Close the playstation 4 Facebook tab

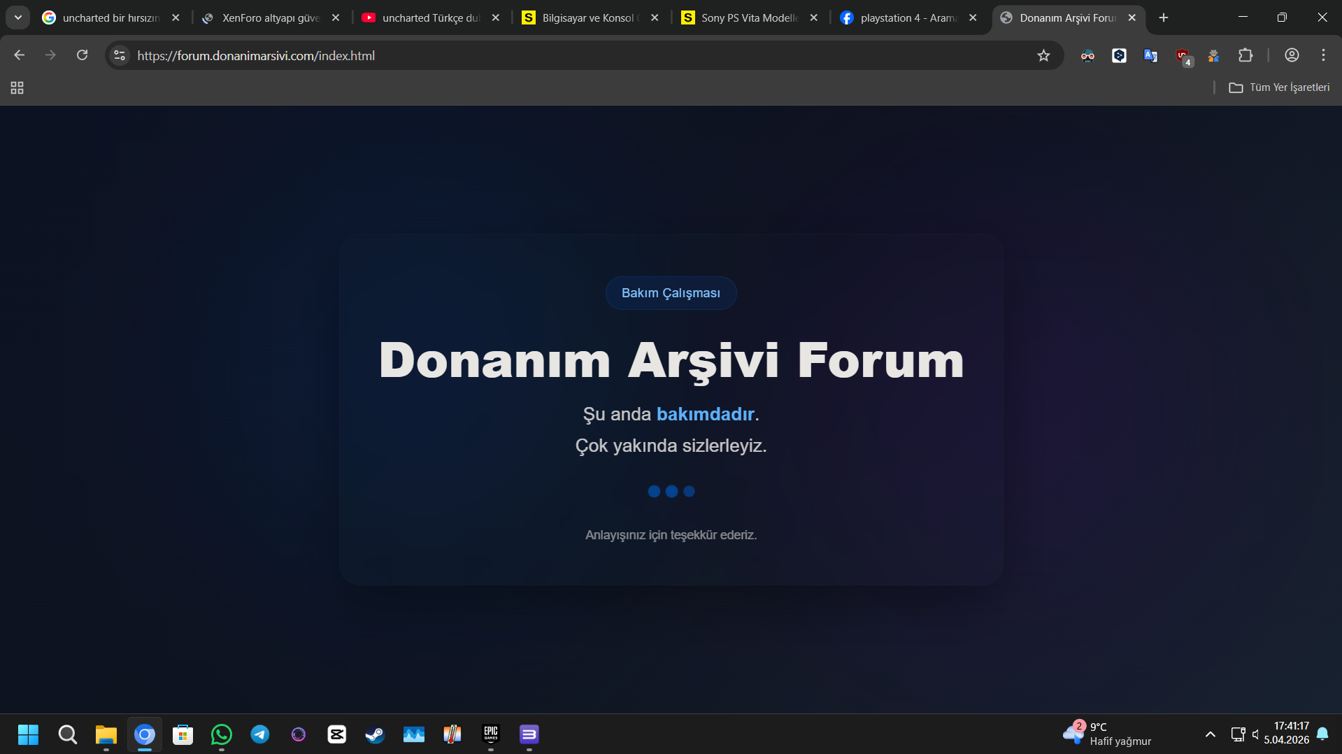(x=973, y=17)
